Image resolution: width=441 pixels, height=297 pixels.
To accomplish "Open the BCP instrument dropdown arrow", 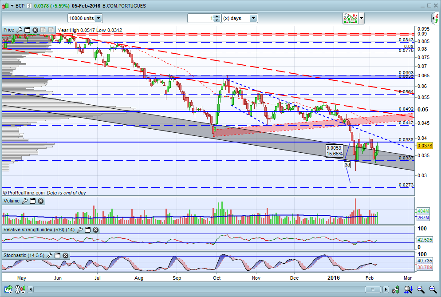I will pyautogui.click(x=12, y=6).
